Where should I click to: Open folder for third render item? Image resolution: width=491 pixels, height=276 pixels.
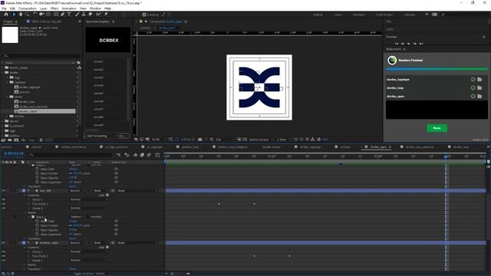click(479, 97)
